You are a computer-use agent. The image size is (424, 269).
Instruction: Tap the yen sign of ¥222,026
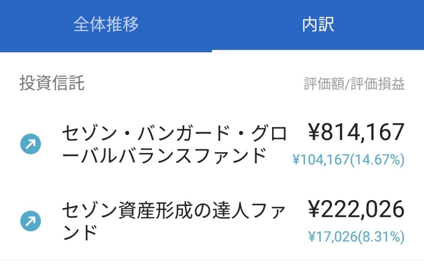[314, 209]
